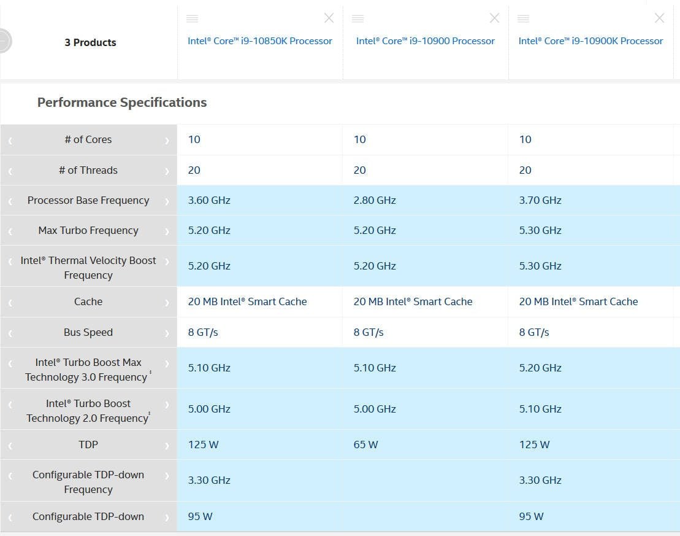Viewport: 680px width, 536px height.
Task: Click the 'Performance Specifications' heading
Action: (x=122, y=103)
